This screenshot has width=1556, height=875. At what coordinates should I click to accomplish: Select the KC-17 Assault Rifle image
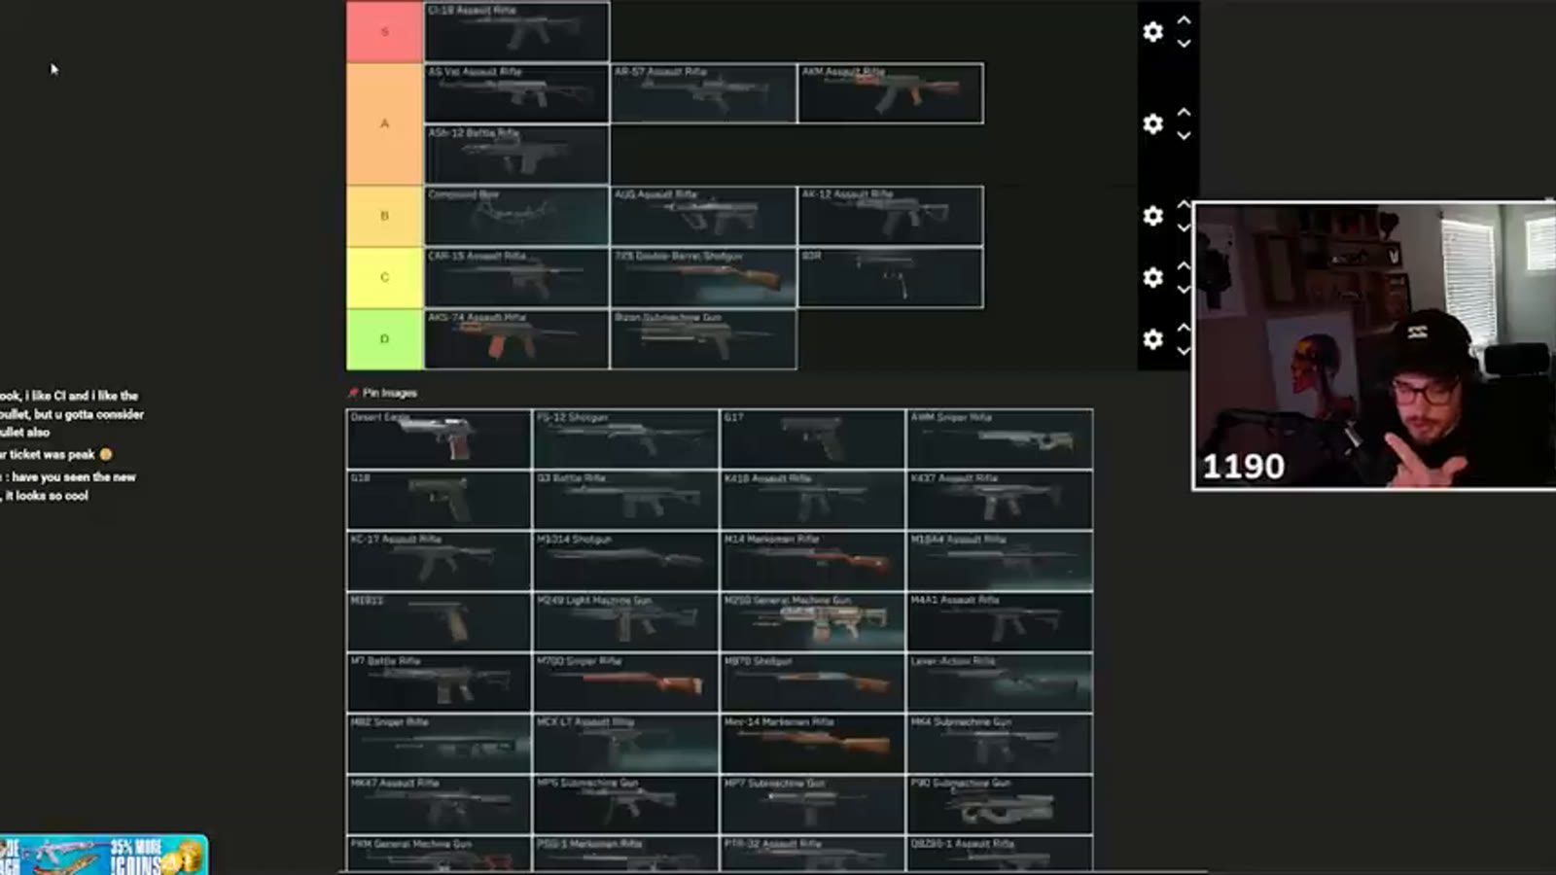point(439,561)
